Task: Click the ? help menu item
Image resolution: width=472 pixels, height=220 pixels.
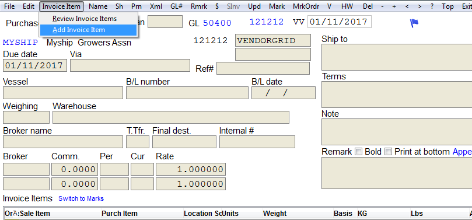Action: [x=432, y=6]
